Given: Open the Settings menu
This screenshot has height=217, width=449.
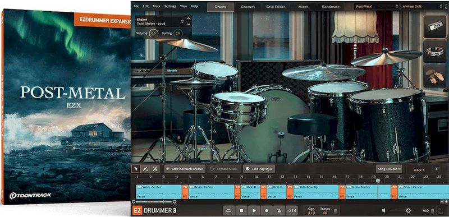Looking at the screenshot, I should [171, 6].
